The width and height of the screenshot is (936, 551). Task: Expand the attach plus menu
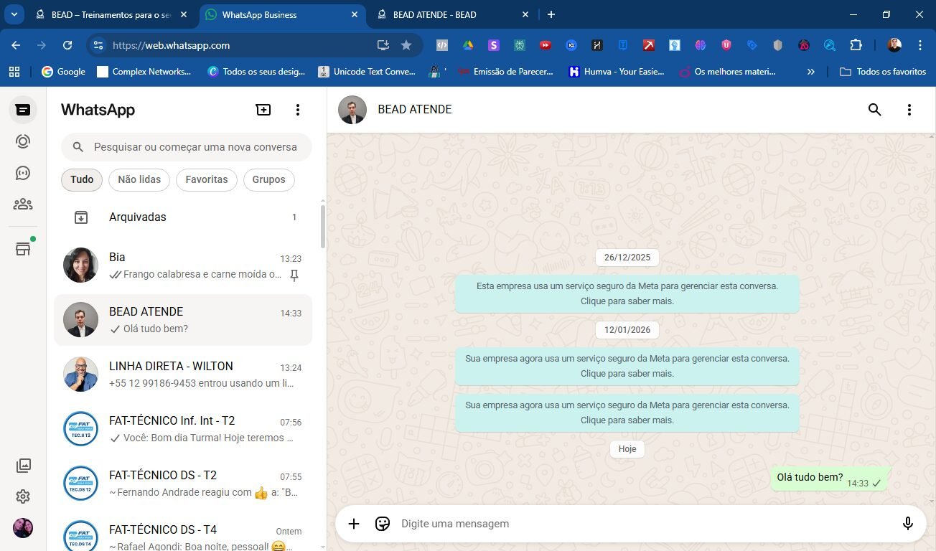(354, 524)
